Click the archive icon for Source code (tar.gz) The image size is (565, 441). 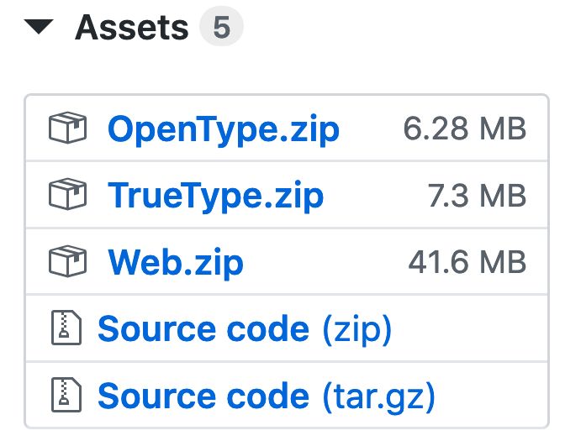point(66,395)
